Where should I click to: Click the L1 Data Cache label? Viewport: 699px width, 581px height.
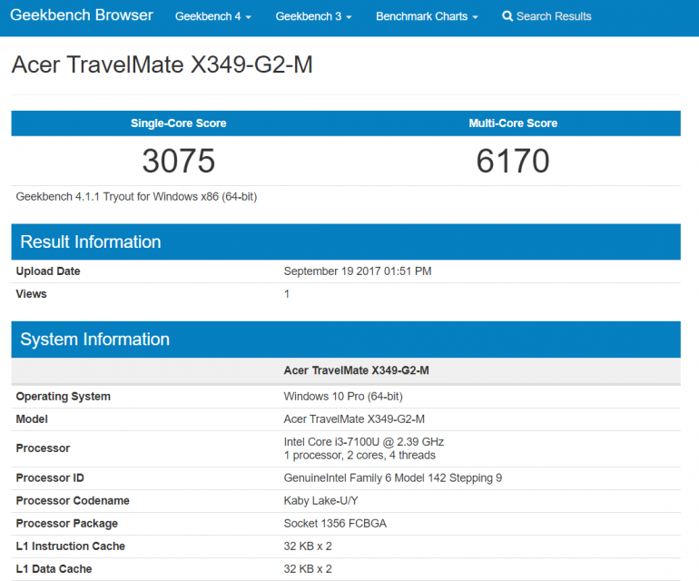coord(54,569)
